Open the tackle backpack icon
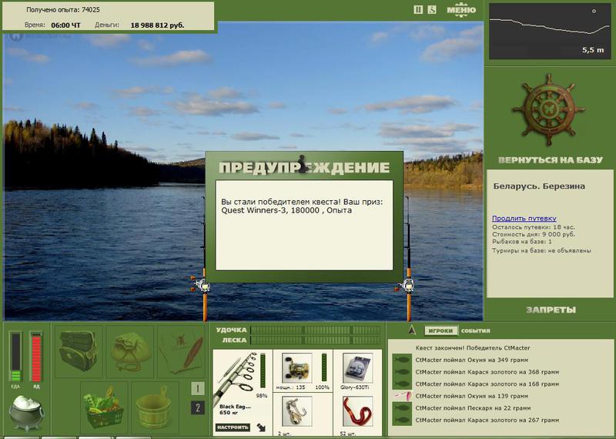The height and width of the screenshot is (439, 616). tap(78, 350)
